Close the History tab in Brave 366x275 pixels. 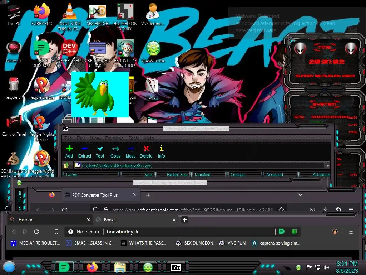click(89, 220)
